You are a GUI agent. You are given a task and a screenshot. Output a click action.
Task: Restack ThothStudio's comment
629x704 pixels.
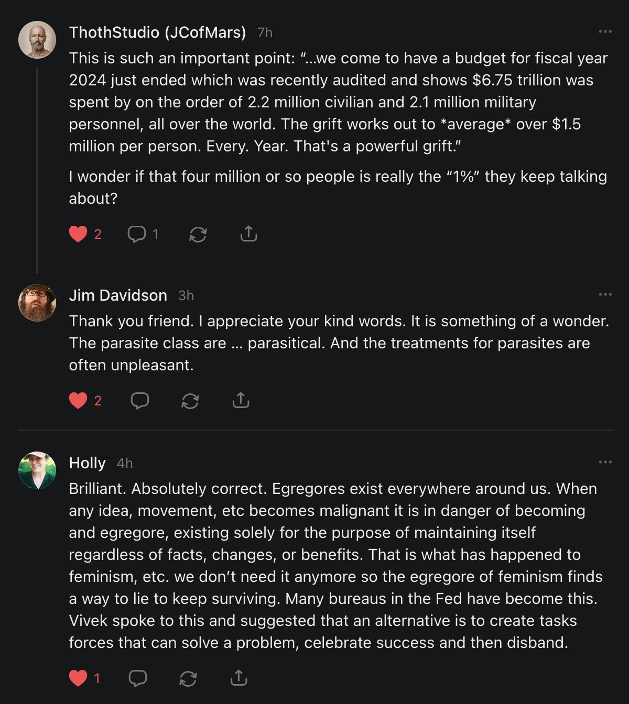pyautogui.click(x=198, y=234)
